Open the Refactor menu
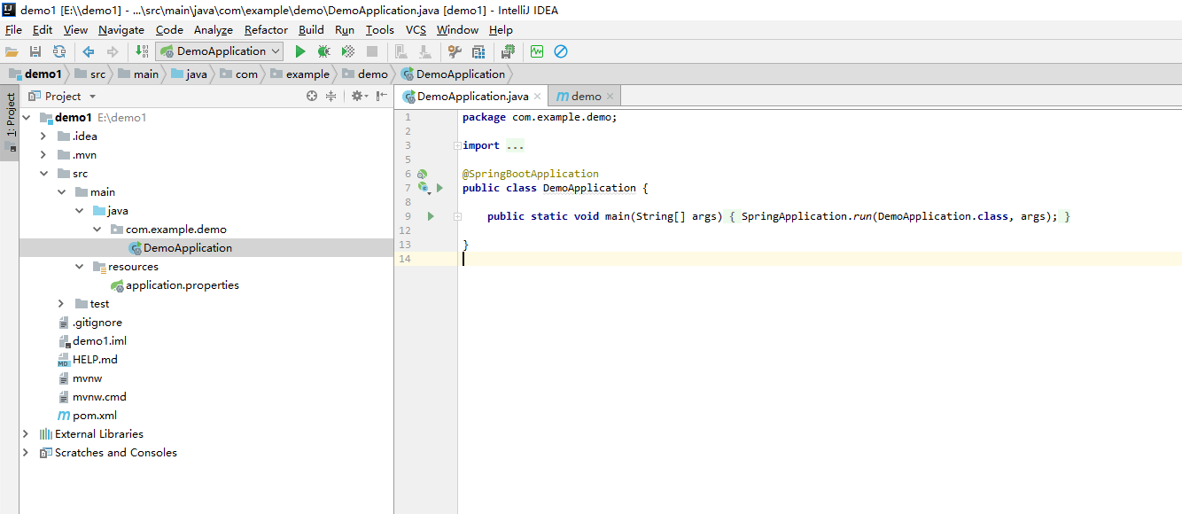 [266, 30]
